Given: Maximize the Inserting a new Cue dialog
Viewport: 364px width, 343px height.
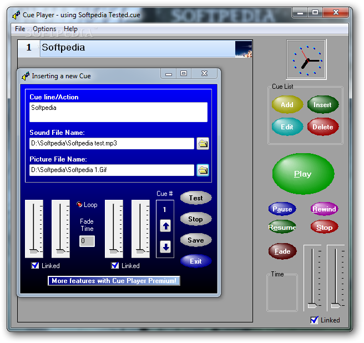Looking at the screenshot, I should (x=184, y=74).
